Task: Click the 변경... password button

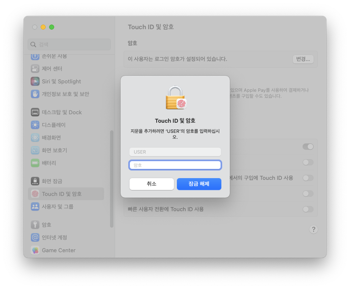Action: [303, 59]
